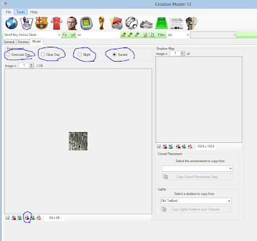The width and height of the screenshot is (257, 241).
Task: Open the Tools menu
Action: [x=21, y=12]
